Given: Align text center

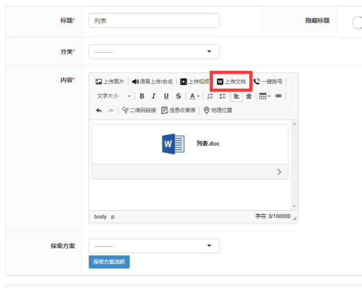Looking at the screenshot, I should 248,96.
